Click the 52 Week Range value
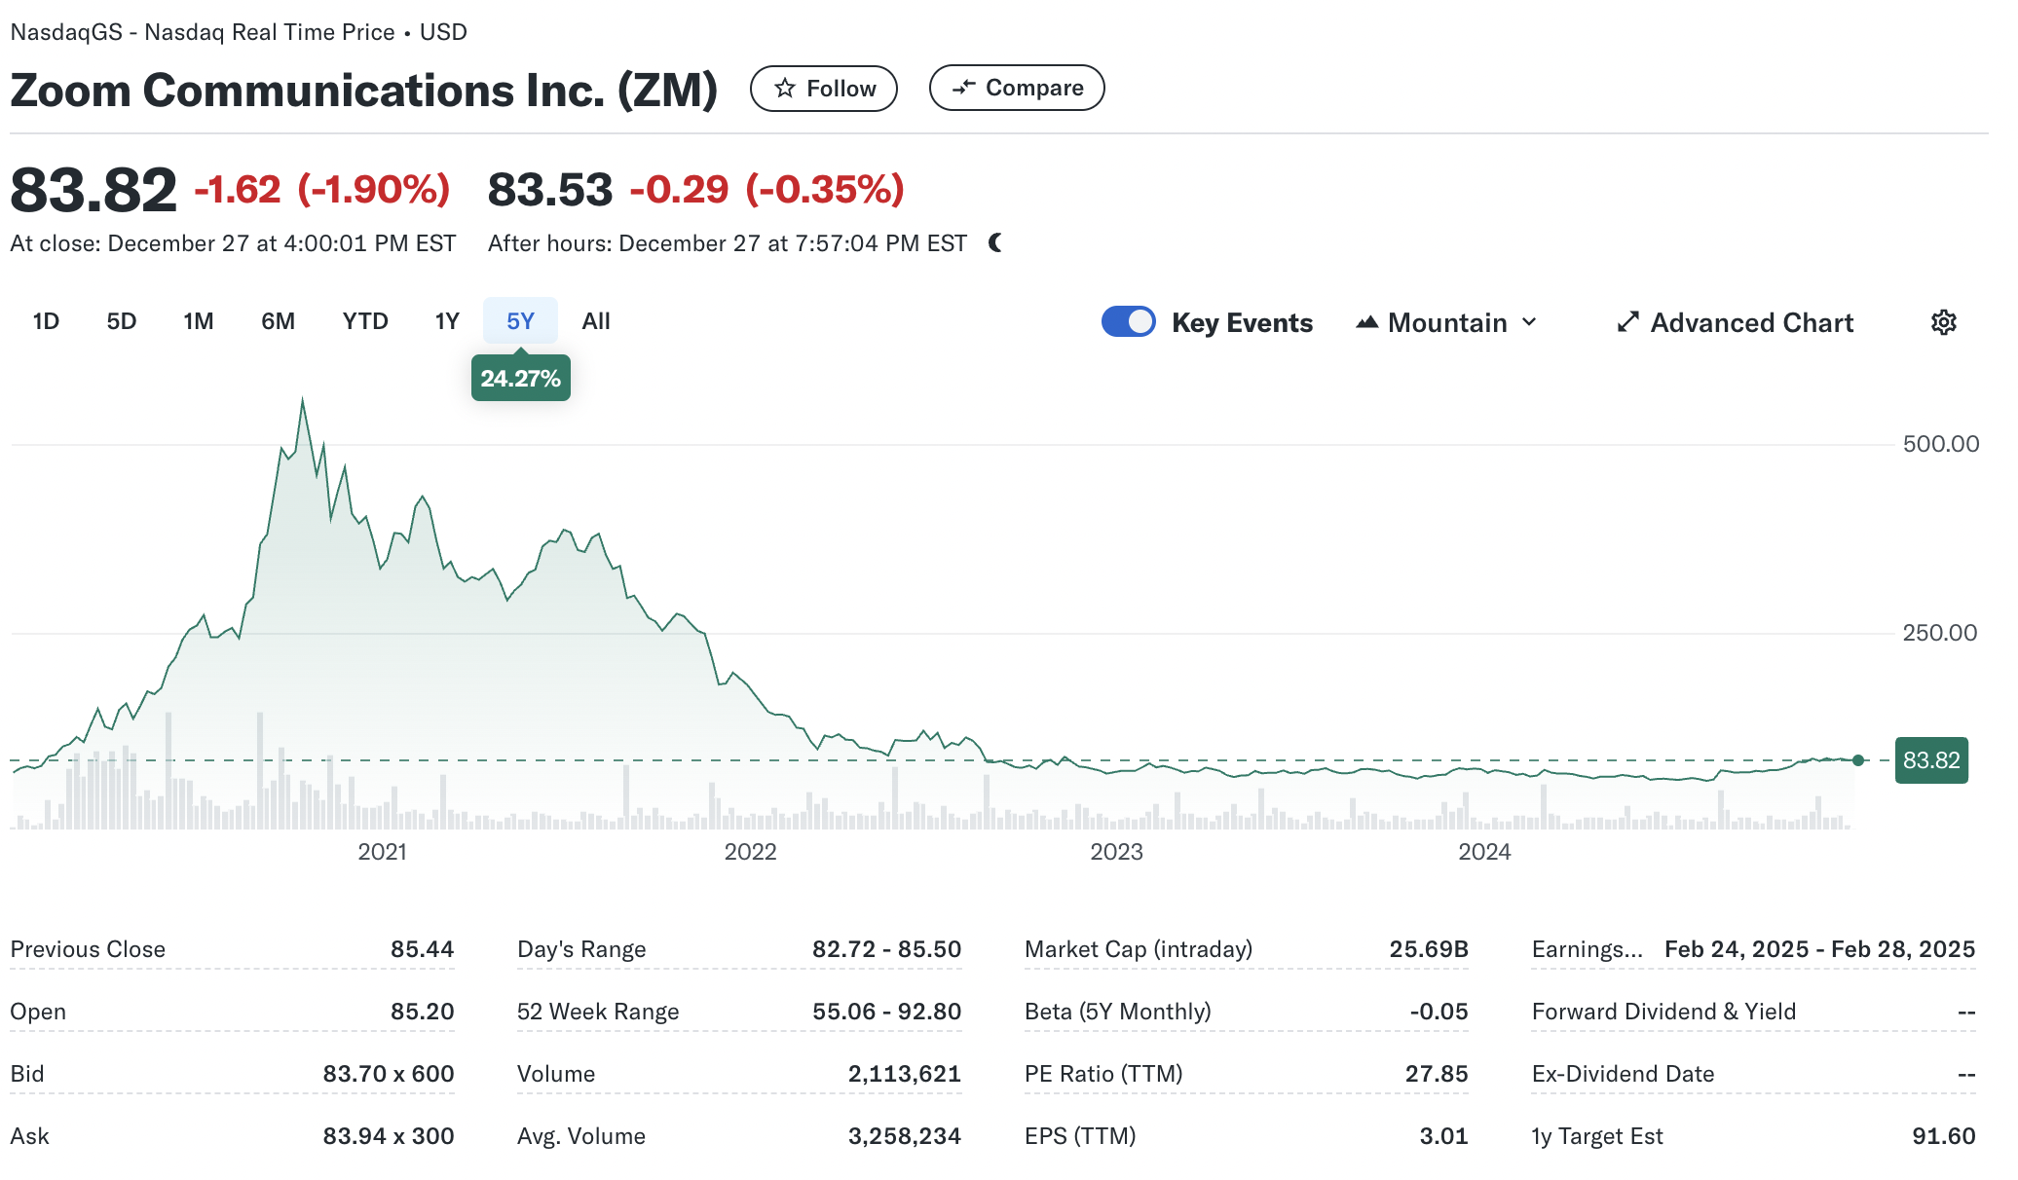Image resolution: width=2018 pixels, height=1180 pixels. pyautogui.click(x=886, y=1012)
